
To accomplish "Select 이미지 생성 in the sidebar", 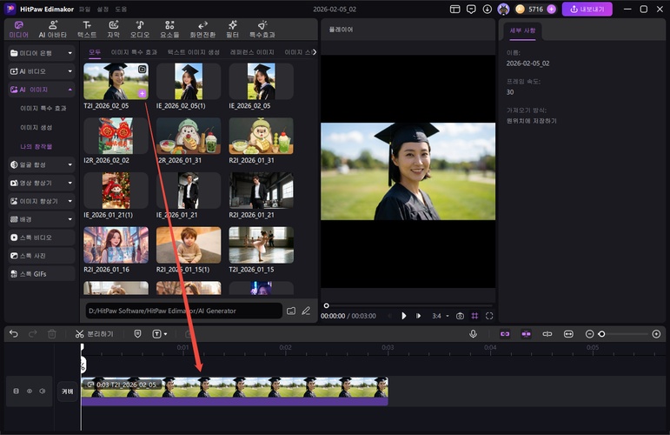I will click(36, 127).
